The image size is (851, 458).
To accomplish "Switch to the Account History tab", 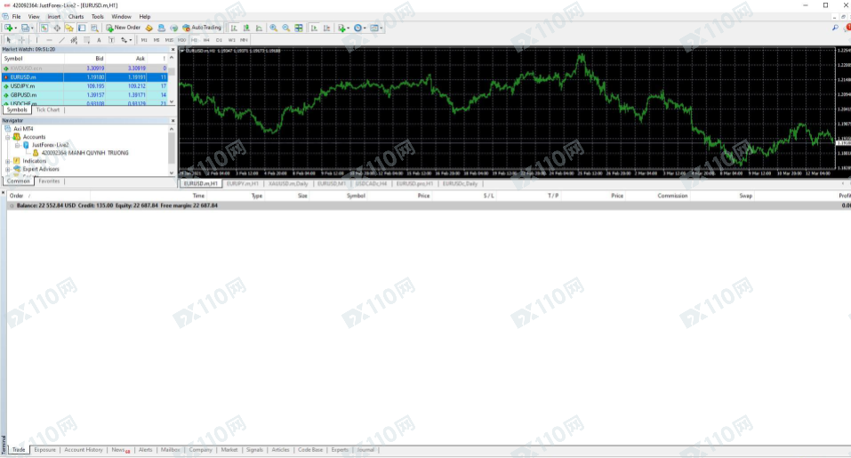I will pos(83,450).
